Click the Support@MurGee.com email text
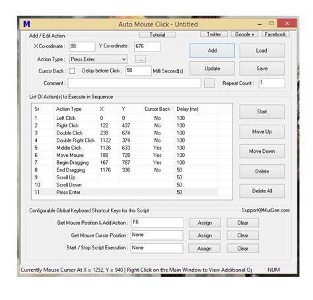The image size is (313, 300). (265, 210)
